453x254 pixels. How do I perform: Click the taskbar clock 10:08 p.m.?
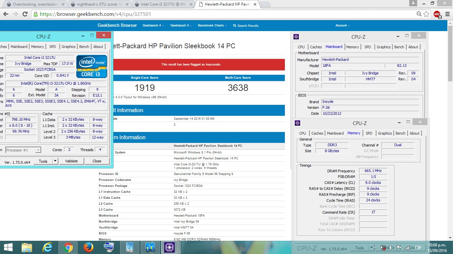pos(437,245)
